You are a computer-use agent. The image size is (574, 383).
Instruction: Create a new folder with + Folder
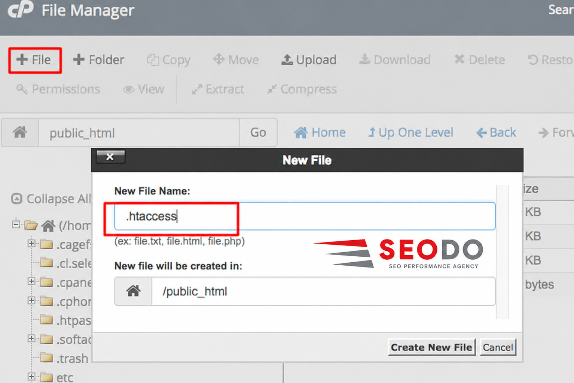[98, 60]
